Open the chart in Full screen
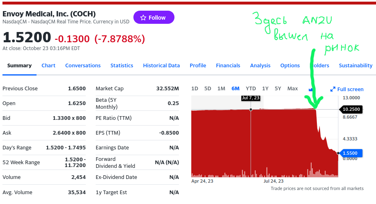This screenshot has height=204, width=376. pyautogui.click(x=347, y=89)
